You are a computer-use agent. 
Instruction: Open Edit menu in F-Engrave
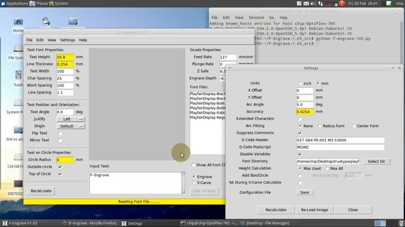[x=40, y=40]
